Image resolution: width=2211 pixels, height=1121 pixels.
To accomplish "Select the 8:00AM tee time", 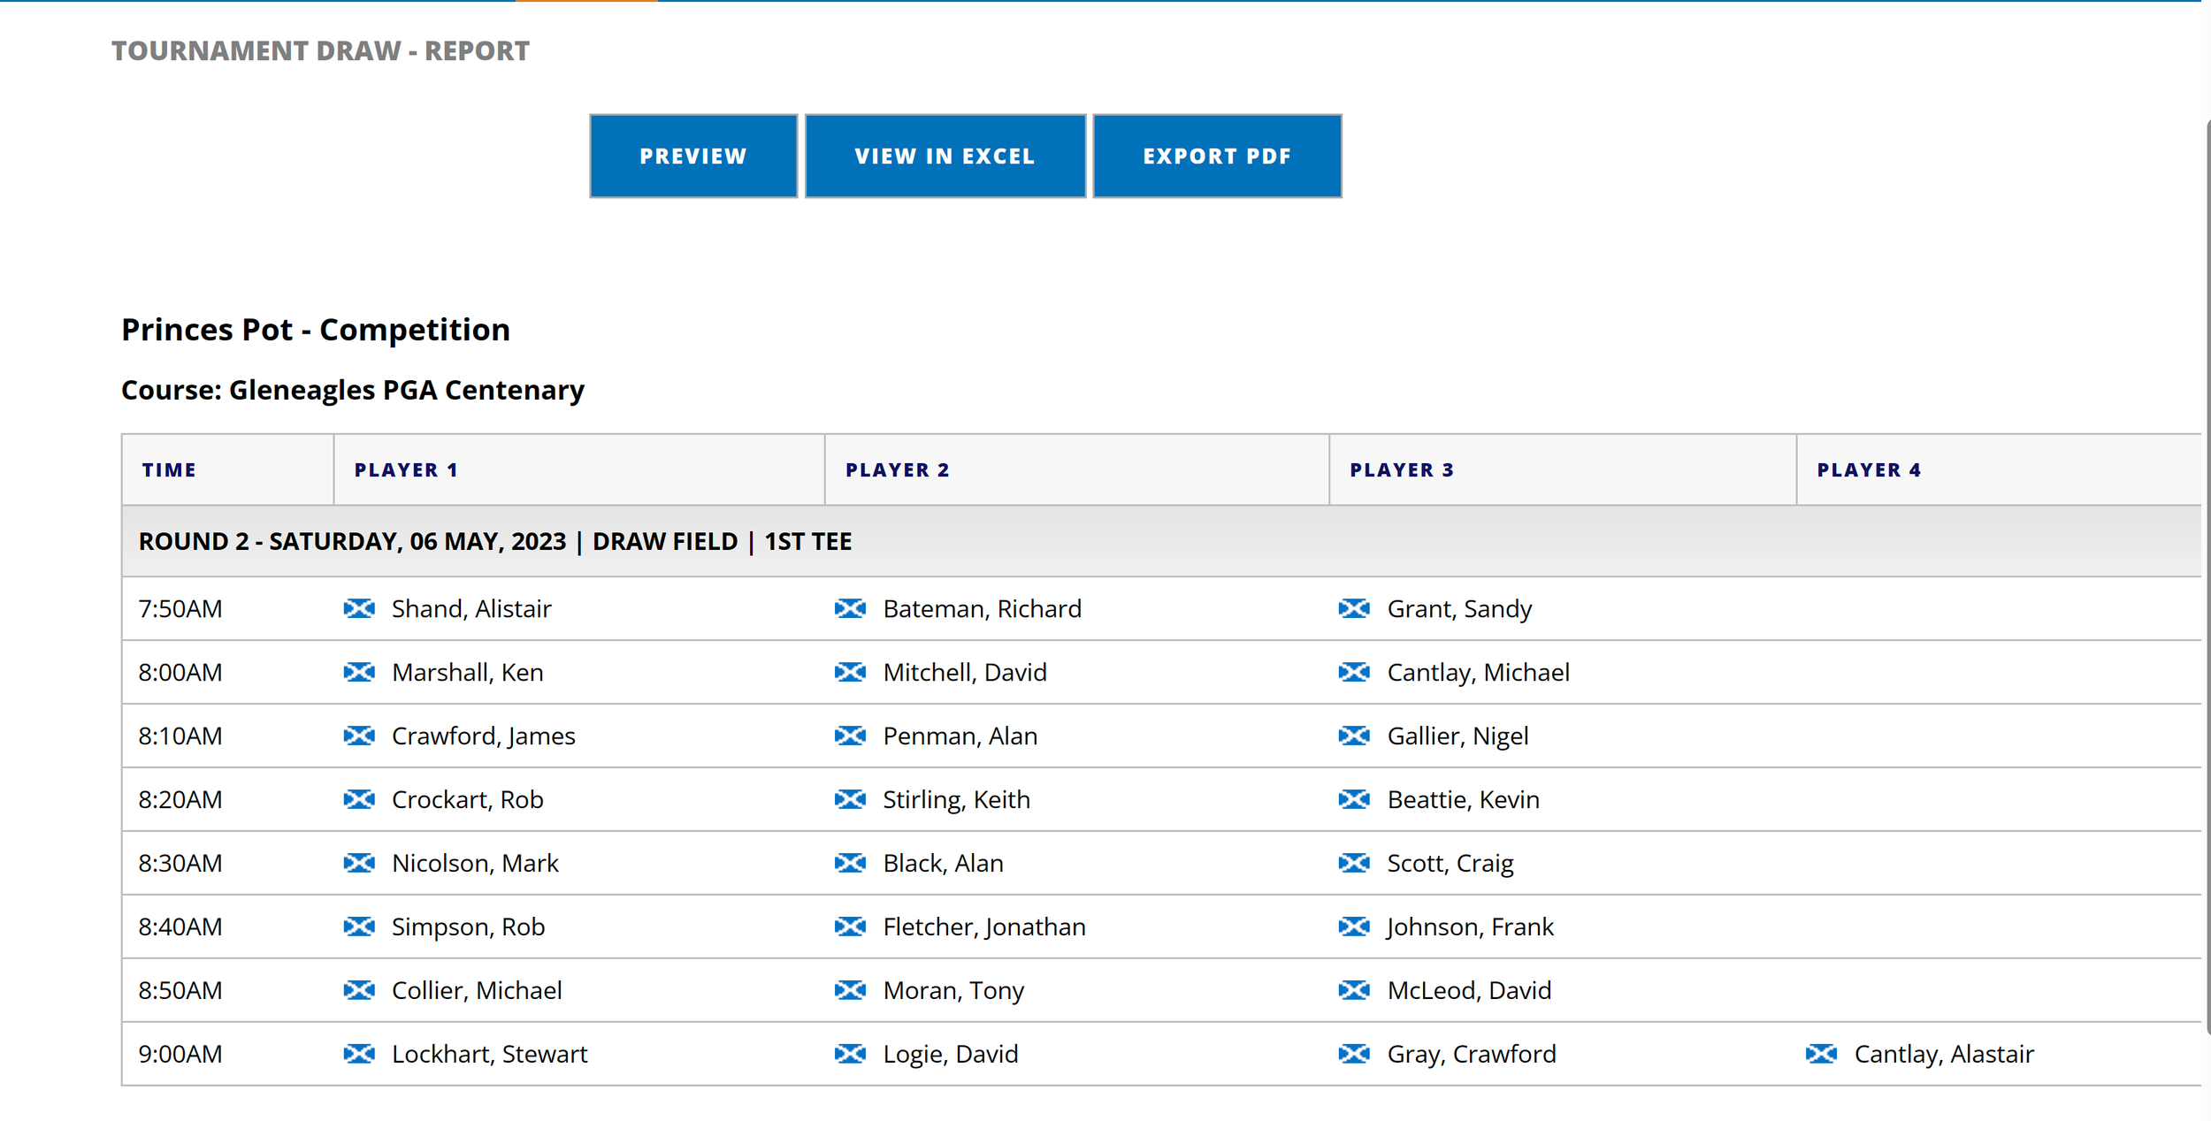I will pos(180,672).
